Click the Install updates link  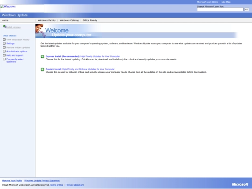tap(14, 28)
